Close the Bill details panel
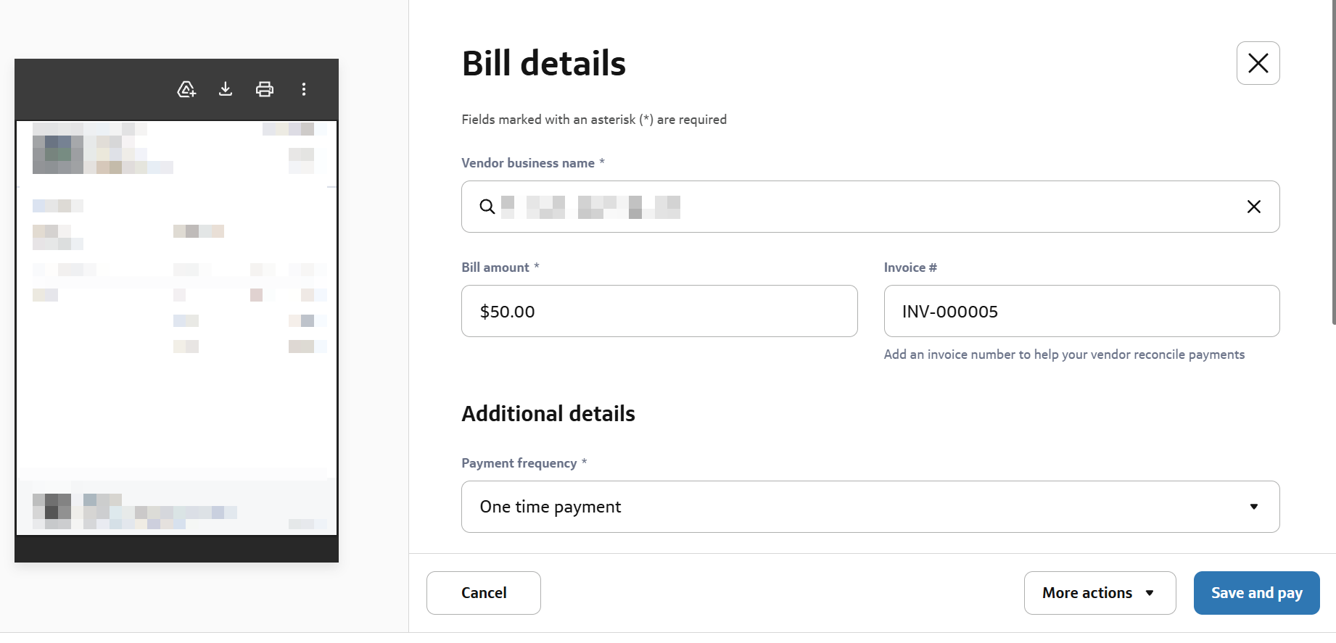The width and height of the screenshot is (1336, 643). tap(1258, 63)
